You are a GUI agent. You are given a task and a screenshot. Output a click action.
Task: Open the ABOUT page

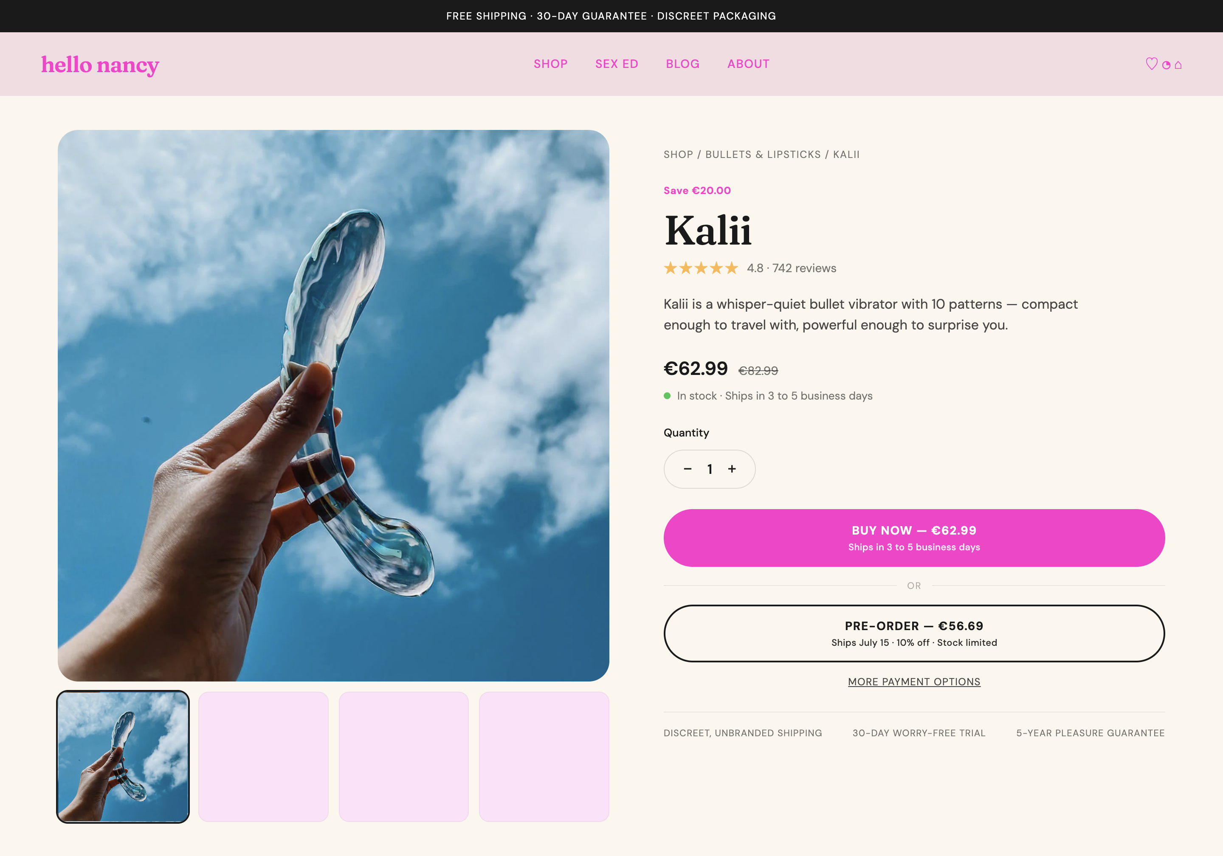tap(748, 64)
